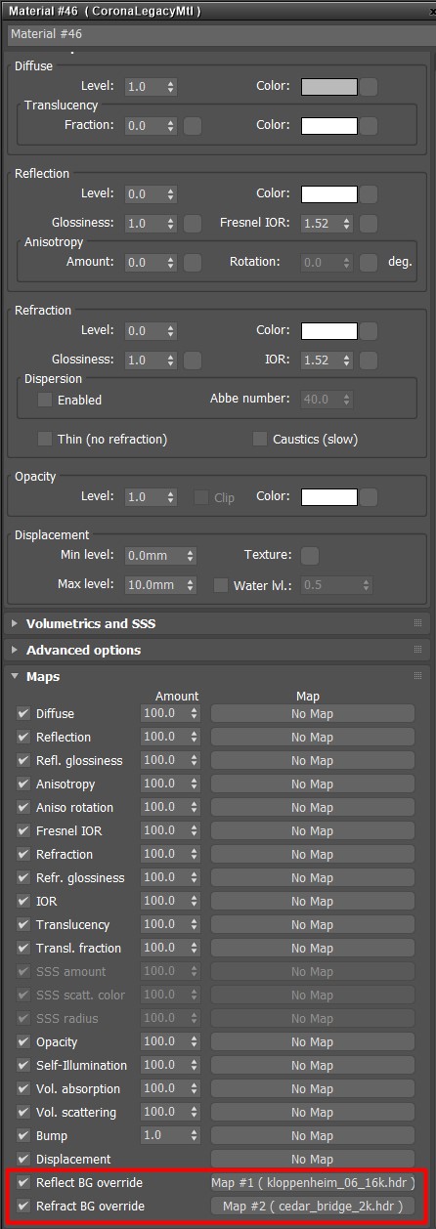Viewport: 436px width, 1229px height.
Task: Click the Reflection Level spinner arrows
Action: [x=171, y=194]
